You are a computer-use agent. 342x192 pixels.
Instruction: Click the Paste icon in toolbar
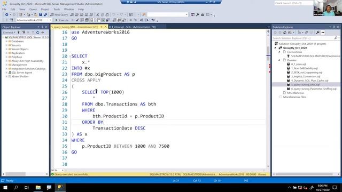tap(107, 14)
